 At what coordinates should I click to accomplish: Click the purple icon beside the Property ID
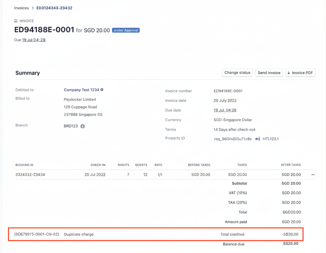(257, 139)
